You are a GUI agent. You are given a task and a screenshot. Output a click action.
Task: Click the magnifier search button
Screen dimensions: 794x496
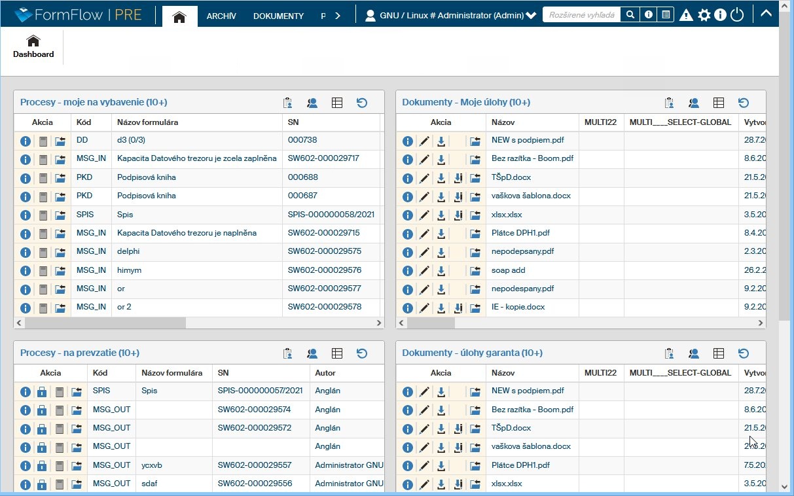630,14
